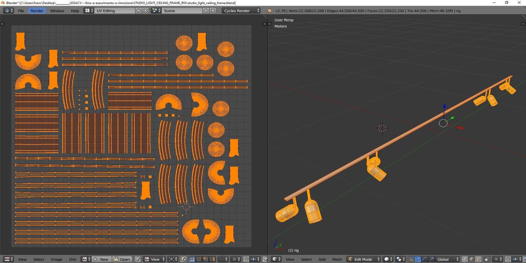This screenshot has width=526, height=263.
Task: Enable the translate manipulator arrow
Action: pos(418,259)
